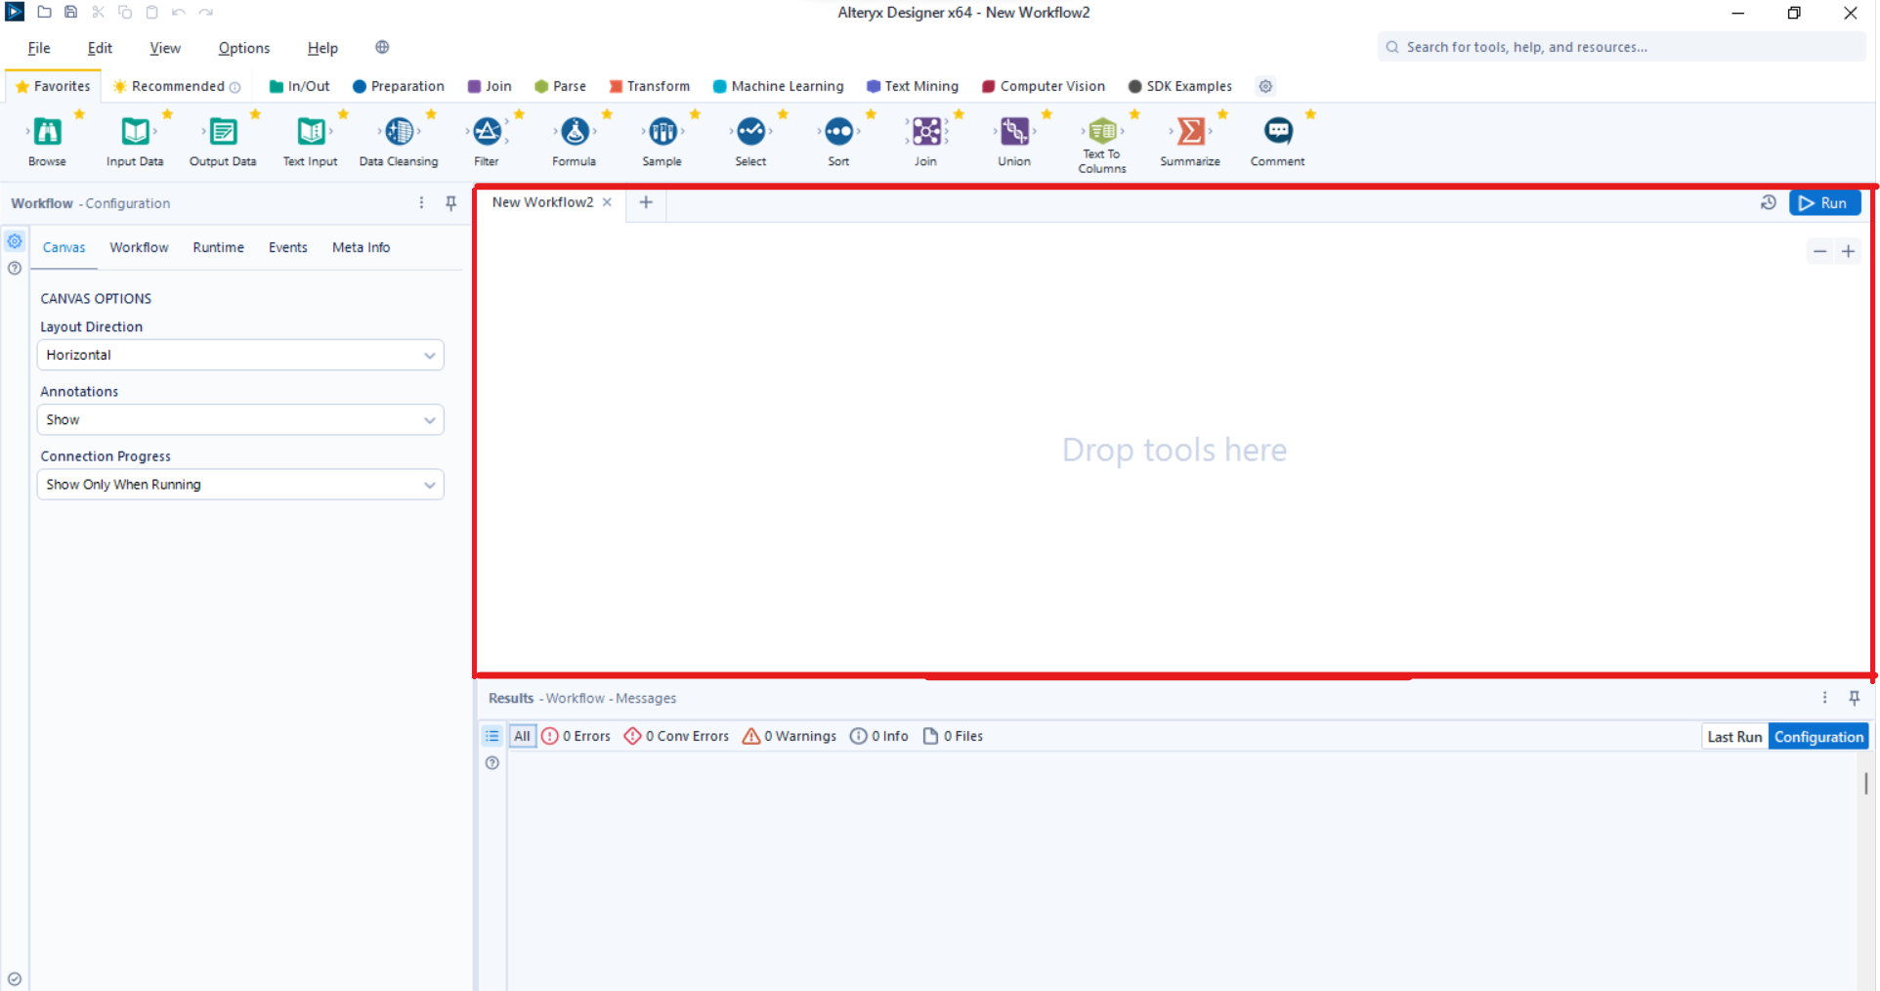Viewport: 1880px width, 991px height.
Task: Open the Help menu
Action: pyautogui.click(x=322, y=48)
